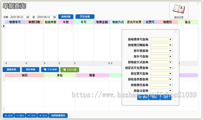Click the 选择收费项目 button
The height and width of the screenshot is (120, 203).
coord(58,115)
